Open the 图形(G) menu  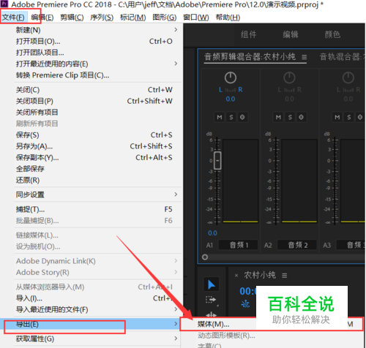pyautogui.click(x=165, y=18)
